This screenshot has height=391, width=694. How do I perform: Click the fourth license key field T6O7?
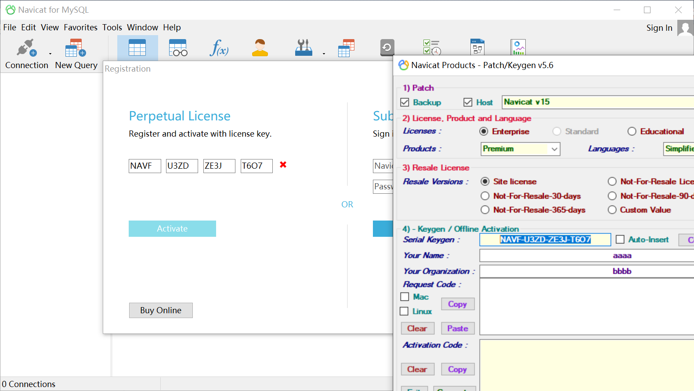(257, 166)
